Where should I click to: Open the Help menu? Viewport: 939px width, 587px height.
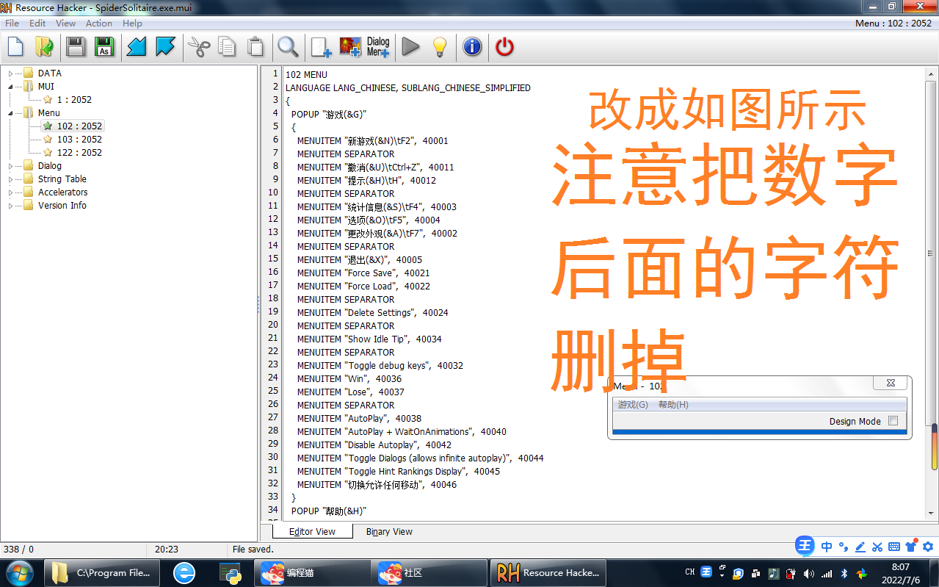coord(132,24)
